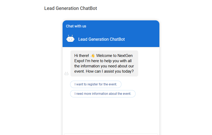Click the small bot avatar beside message

pos(66,74)
